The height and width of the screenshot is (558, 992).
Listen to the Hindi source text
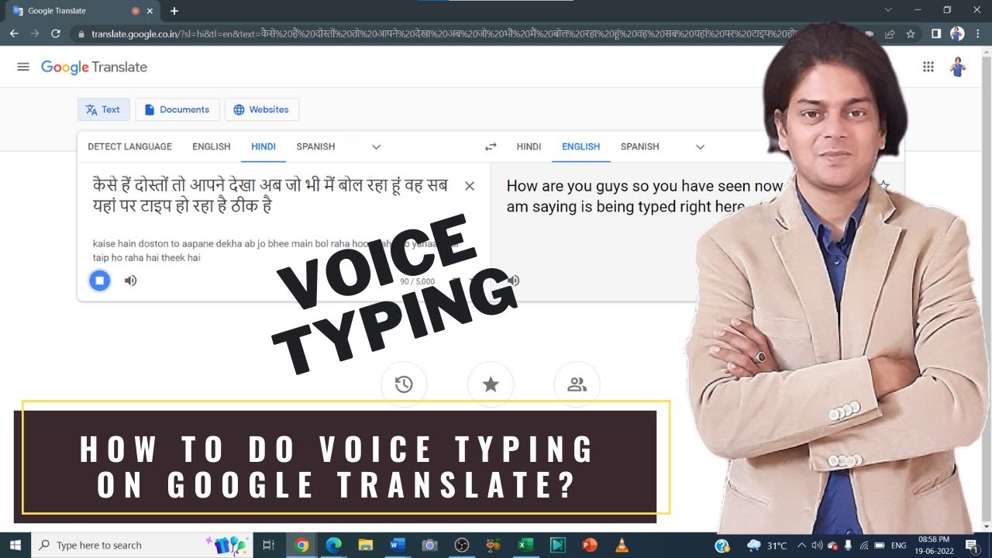click(x=131, y=281)
